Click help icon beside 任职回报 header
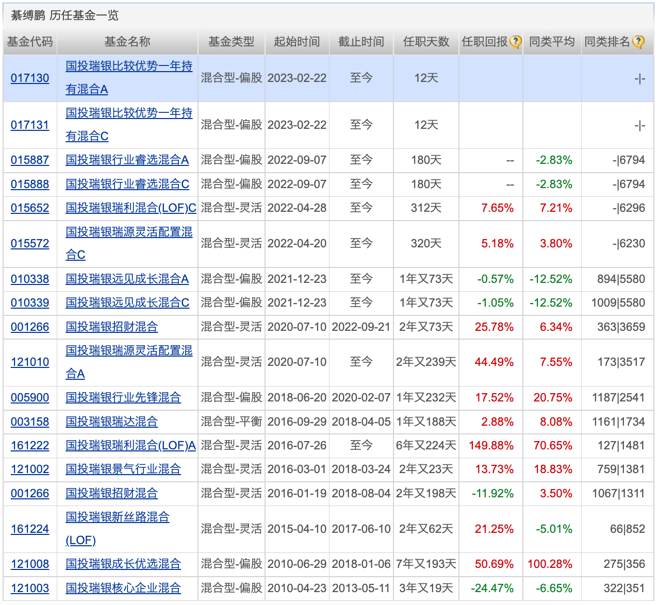The image size is (658, 605). (x=515, y=42)
